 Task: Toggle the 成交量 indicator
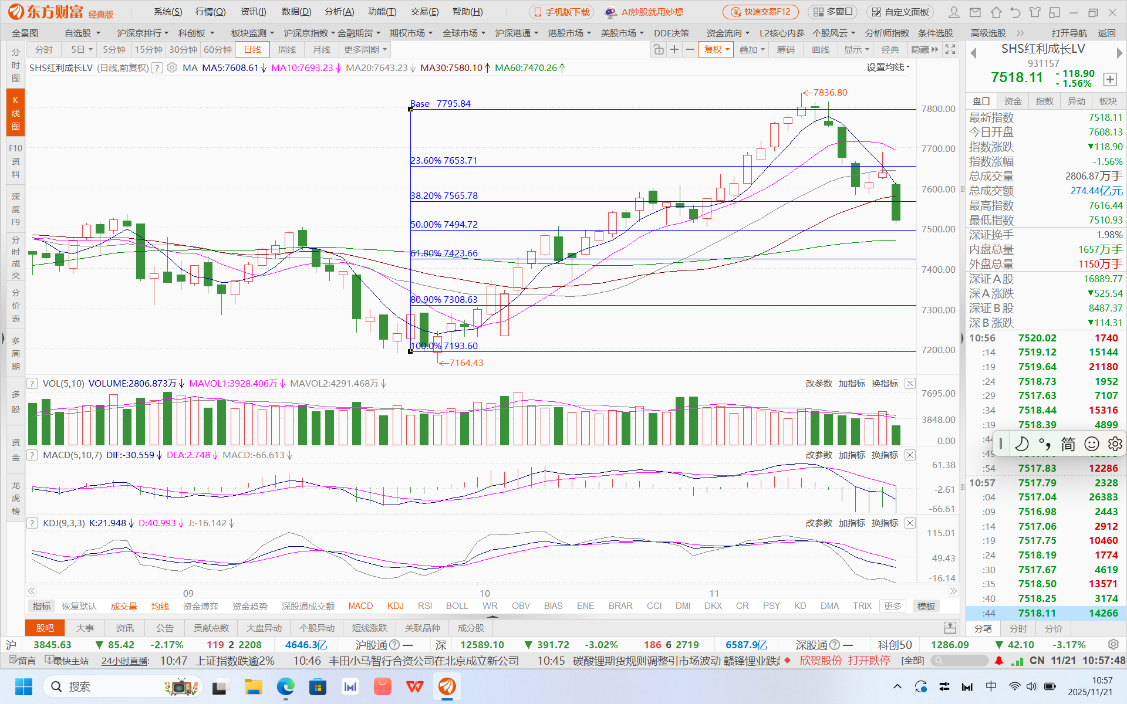coord(124,606)
